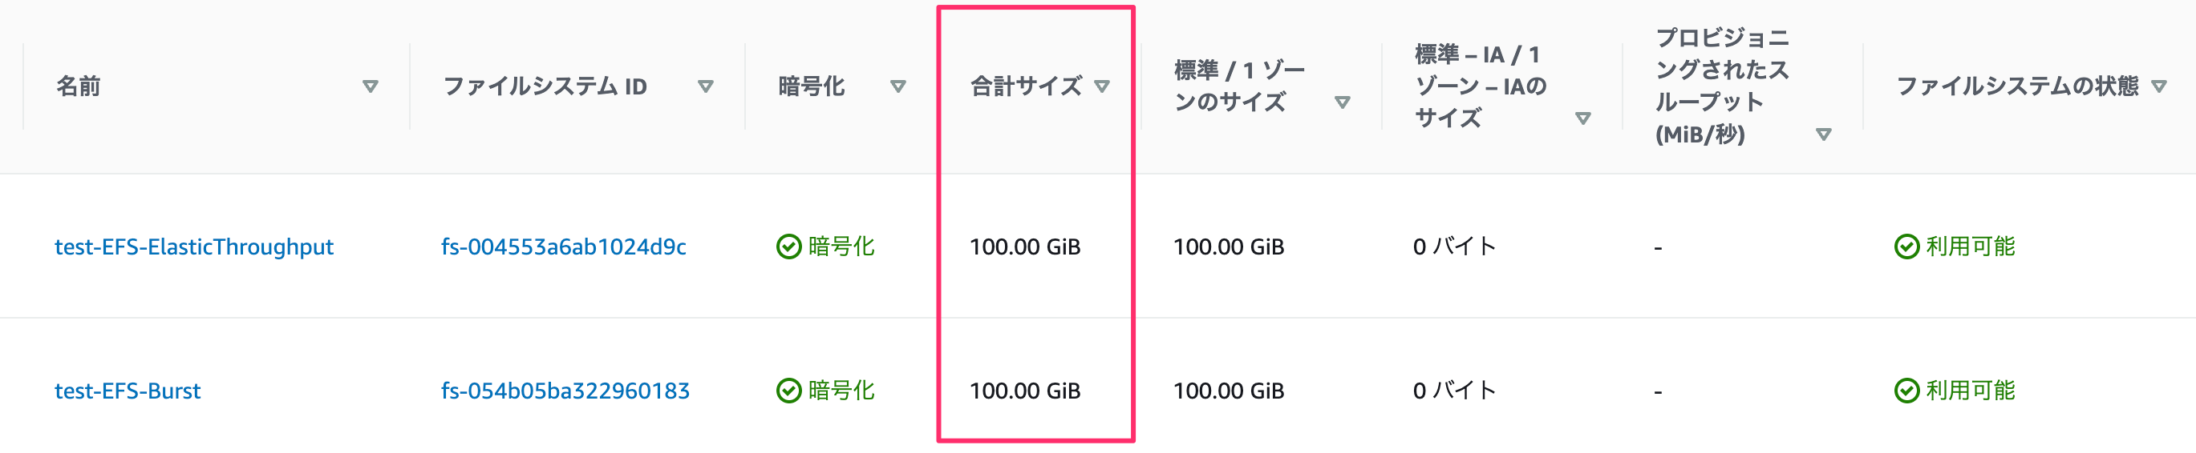2196x453 pixels.
Task: Select 0 バイト cell in the first row
Action: click(1454, 247)
